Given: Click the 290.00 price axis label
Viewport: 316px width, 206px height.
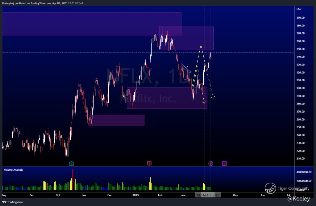Looking at the screenshot, I should (301, 96).
